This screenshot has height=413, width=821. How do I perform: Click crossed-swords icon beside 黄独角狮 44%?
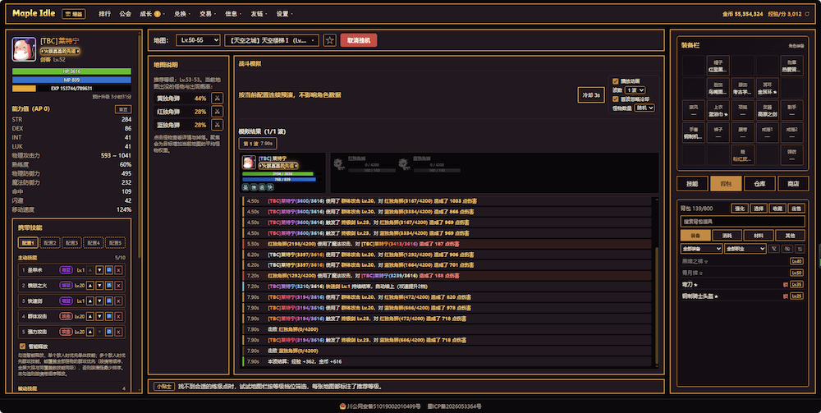(x=218, y=98)
